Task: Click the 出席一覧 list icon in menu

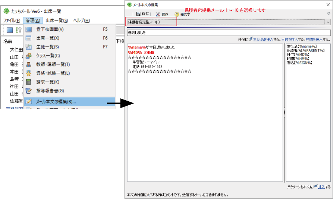Action: [x=29, y=38]
